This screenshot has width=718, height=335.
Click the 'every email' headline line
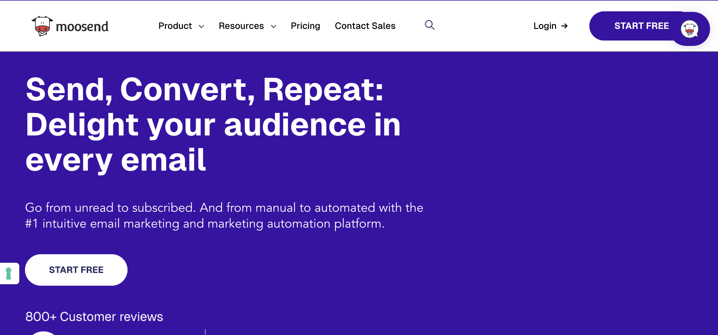[x=116, y=160]
